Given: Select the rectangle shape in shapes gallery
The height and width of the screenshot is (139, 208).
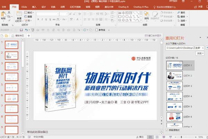Looking at the screenshot, I should pyautogui.click(x=120, y=17).
